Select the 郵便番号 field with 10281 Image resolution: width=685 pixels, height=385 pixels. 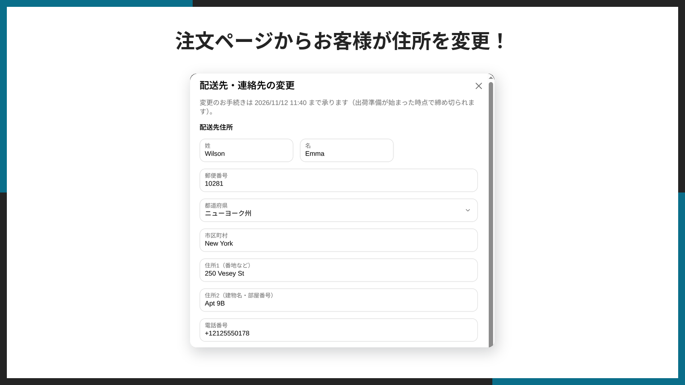point(339,180)
